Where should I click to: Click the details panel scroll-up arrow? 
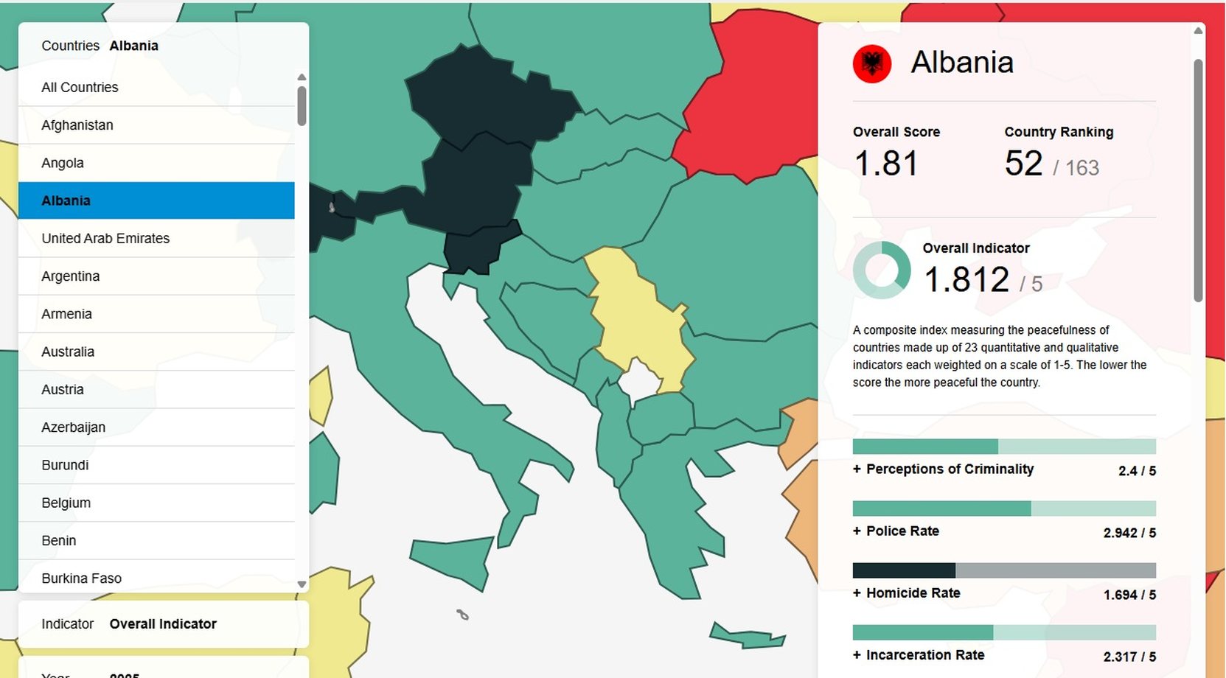pos(1198,31)
